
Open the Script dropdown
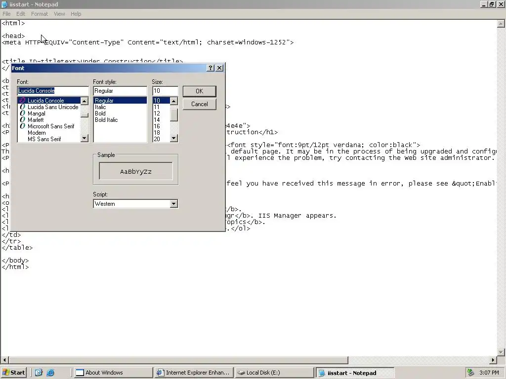point(173,204)
